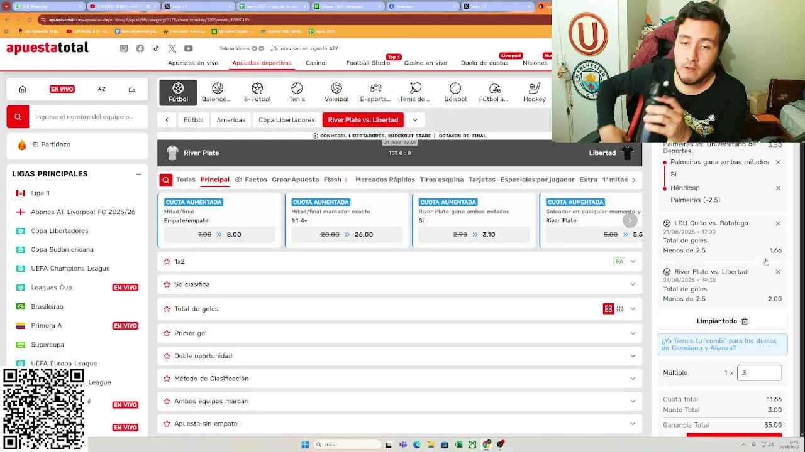The height and width of the screenshot is (452, 805).
Task: Select the Béisbol sport icon
Action: click(x=455, y=92)
